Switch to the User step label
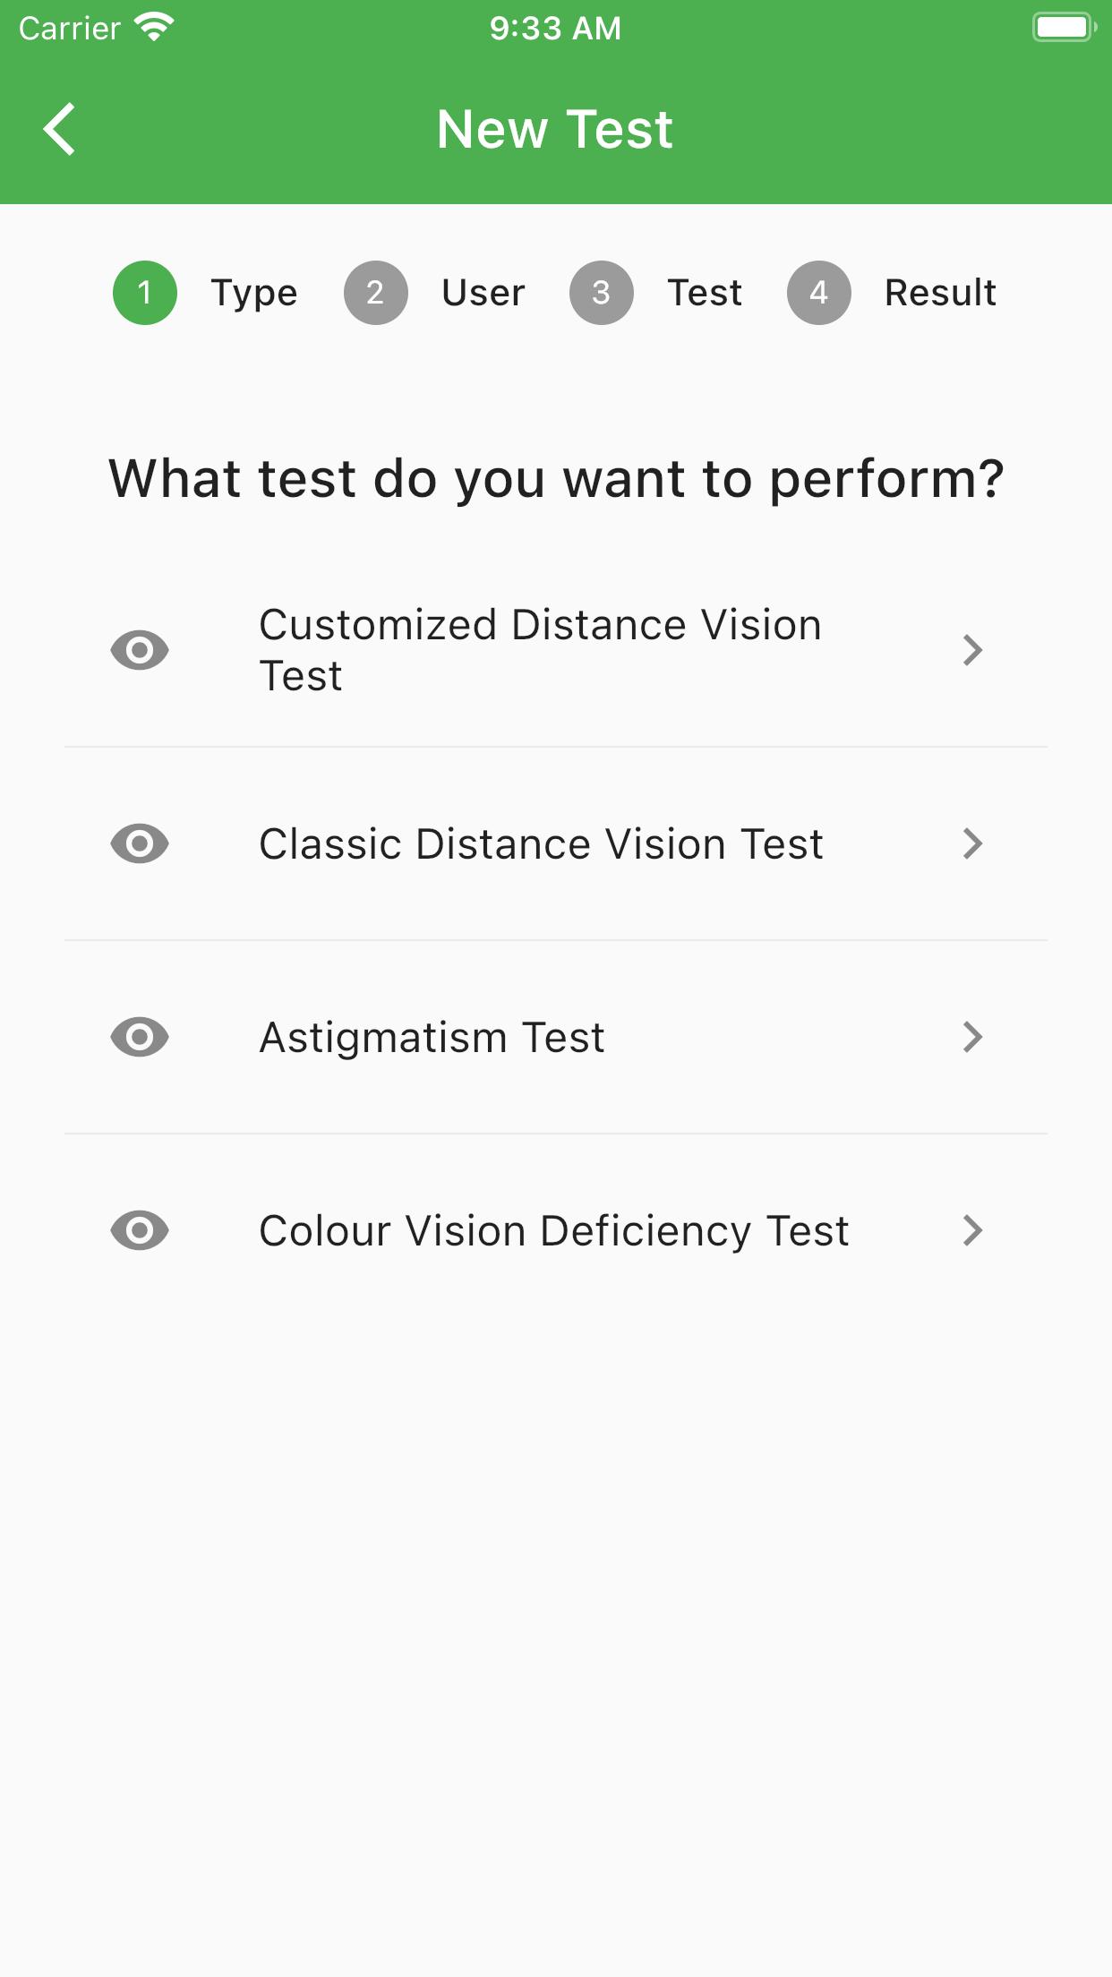The height and width of the screenshot is (1977, 1112). click(483, 293)
